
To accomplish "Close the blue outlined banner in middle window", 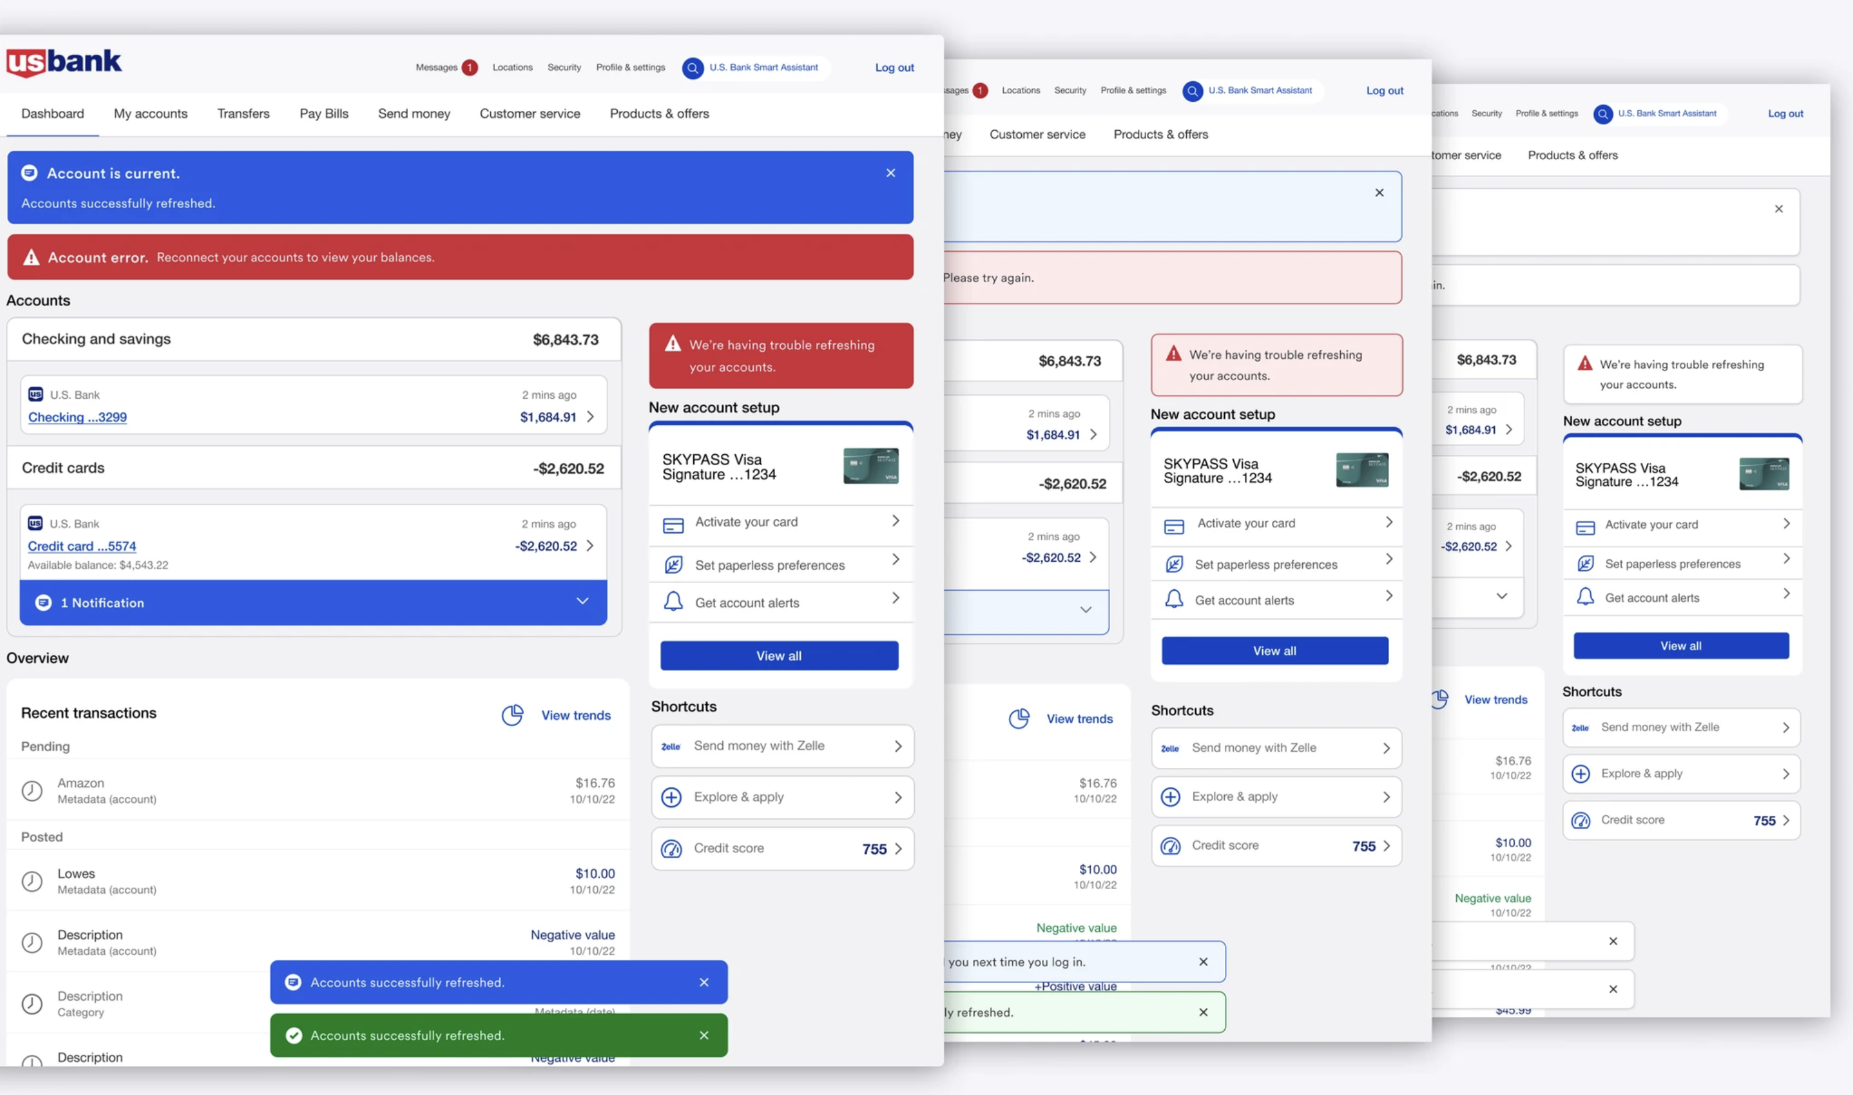I will point(1379,193).
